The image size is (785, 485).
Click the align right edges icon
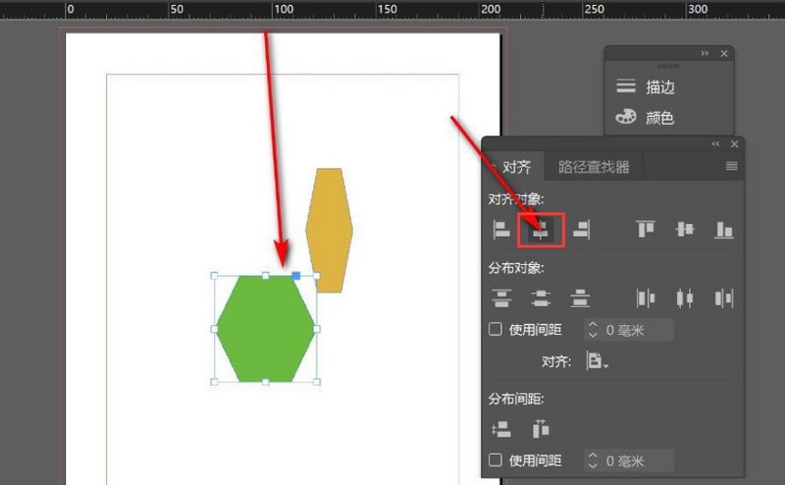pos(582,230)
